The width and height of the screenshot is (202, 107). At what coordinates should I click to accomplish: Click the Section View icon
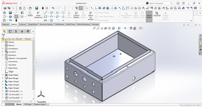pyautogui.click(x=106, y=28)
